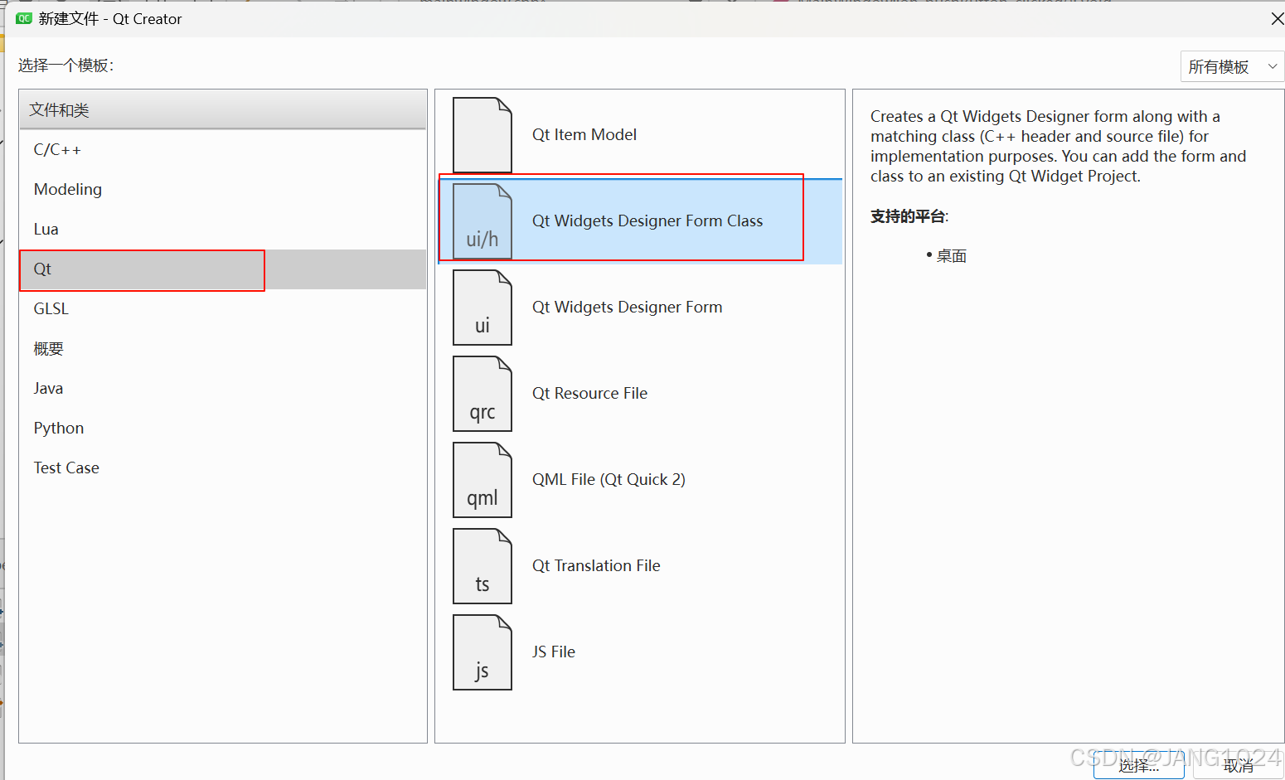Click the ui designer form icon
This screenshot has height=780, width=1285.
[x=482, y=308]
